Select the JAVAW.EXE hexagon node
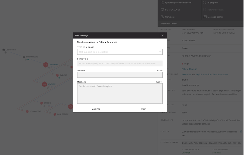 click(46, 65)
